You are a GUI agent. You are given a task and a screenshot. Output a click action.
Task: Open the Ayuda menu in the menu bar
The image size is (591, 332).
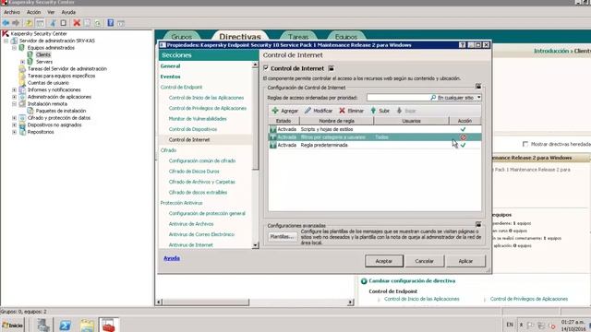click(x=68, y=12)
